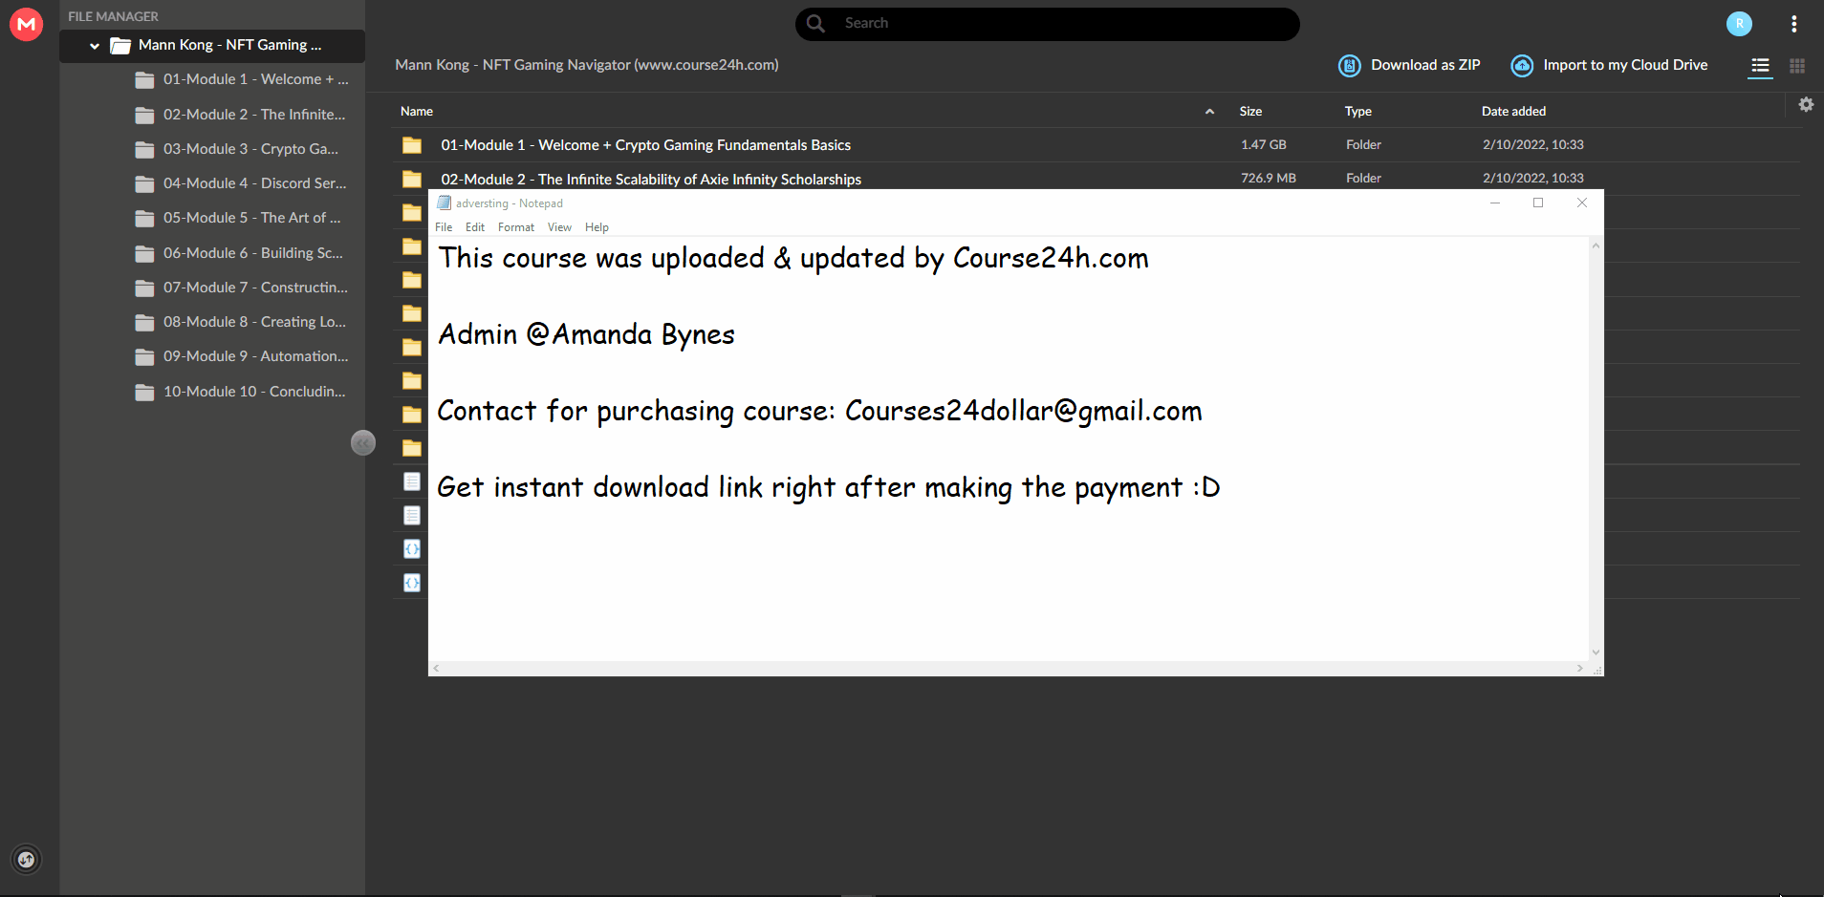The width and height of the screenshot is (1824, 897).
Task: Open Notepad File menu
Action: tap(444, 227)
